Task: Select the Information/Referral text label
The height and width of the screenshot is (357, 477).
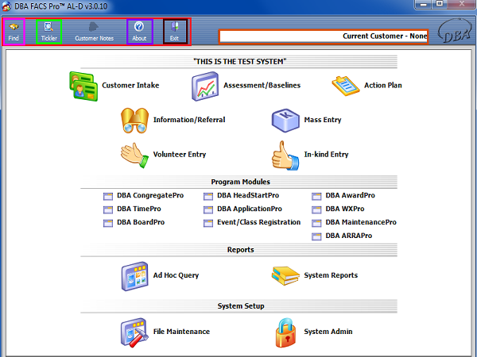Action: coord(189,120)
